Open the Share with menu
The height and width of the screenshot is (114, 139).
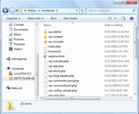pos(35,18)
